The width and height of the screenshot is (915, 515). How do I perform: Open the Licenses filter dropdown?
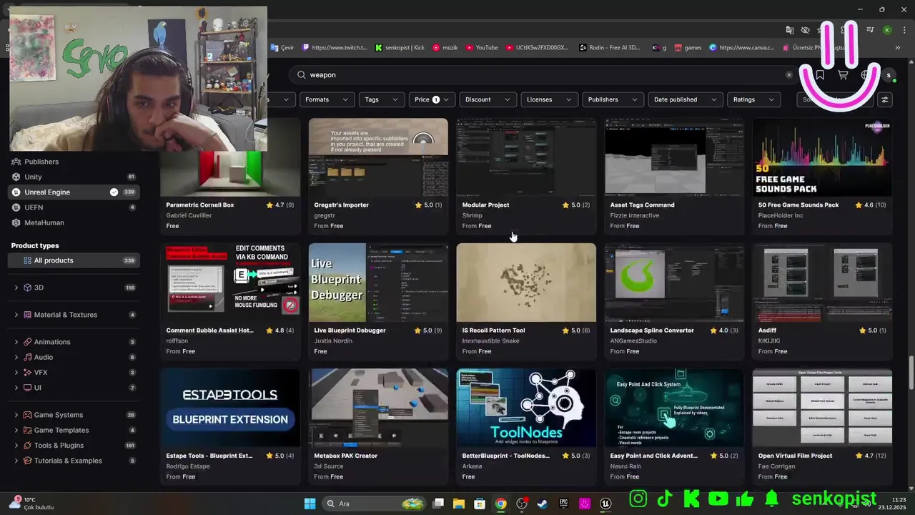click(x=549, y=99)
